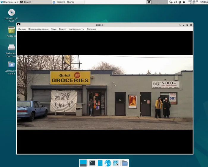Select the Файловая система desktop icon
Screen dimensions: 208x167
[x=11, y=51]
